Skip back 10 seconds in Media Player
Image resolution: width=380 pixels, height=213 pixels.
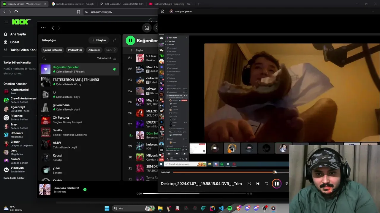(x=266, y=184)
